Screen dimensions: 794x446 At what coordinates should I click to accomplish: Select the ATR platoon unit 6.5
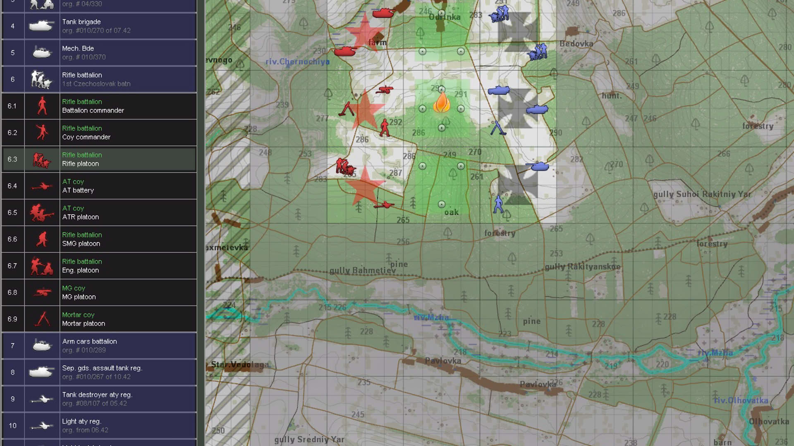99,213
